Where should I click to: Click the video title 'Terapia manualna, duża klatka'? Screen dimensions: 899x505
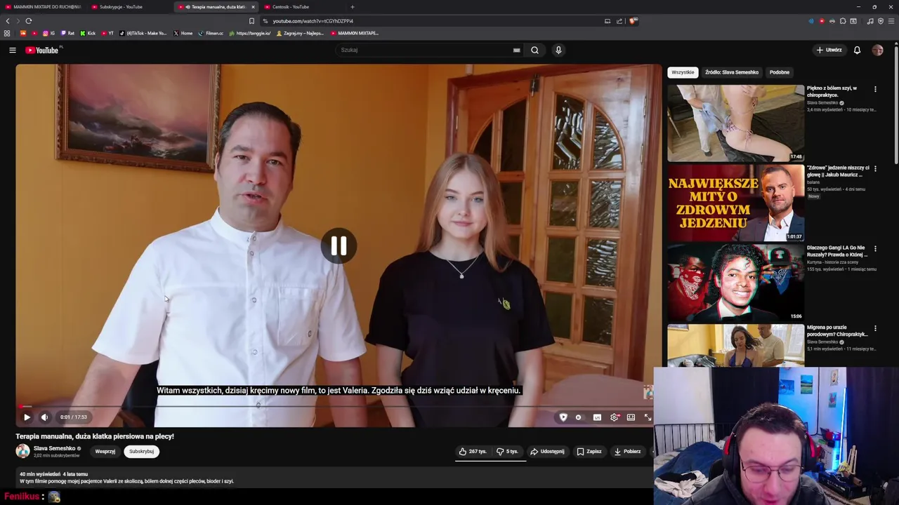tap(95, 436)
